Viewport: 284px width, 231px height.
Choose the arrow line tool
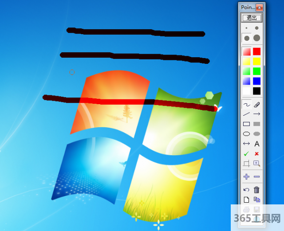coord(256,114)
